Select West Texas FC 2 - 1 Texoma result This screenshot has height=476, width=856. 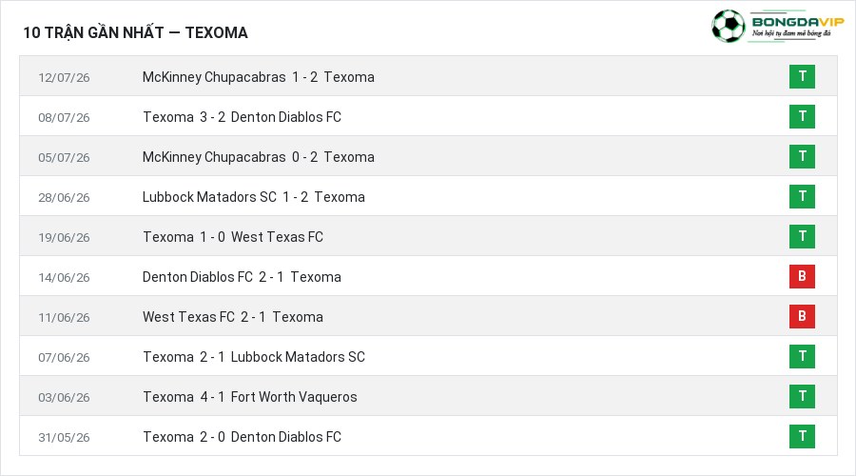(233, 317)
